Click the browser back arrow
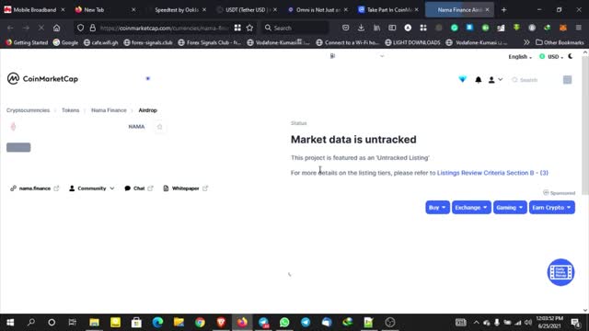This screenshot has height=331, width=589. [10, 28]
